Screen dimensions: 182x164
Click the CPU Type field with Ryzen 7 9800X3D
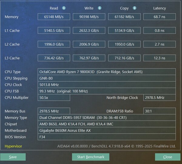107,72
